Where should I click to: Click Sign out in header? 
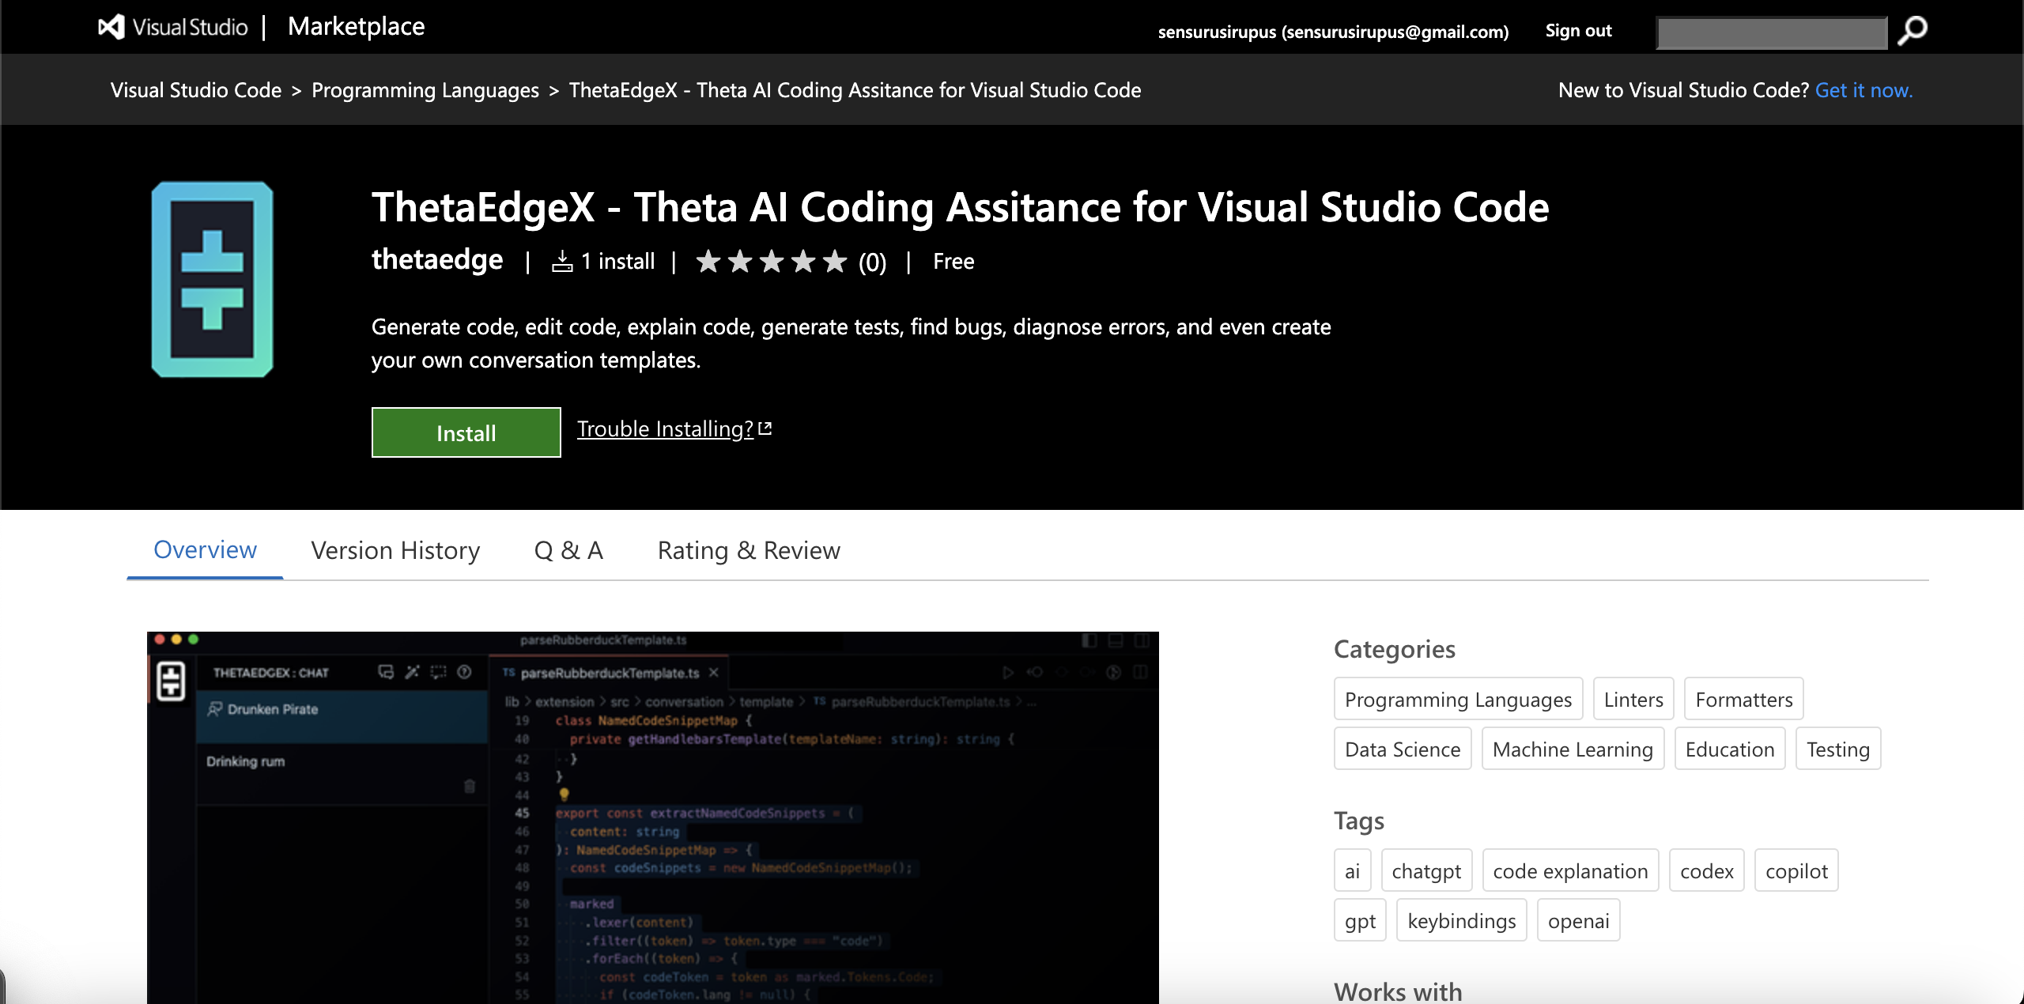click(1578, 31)
